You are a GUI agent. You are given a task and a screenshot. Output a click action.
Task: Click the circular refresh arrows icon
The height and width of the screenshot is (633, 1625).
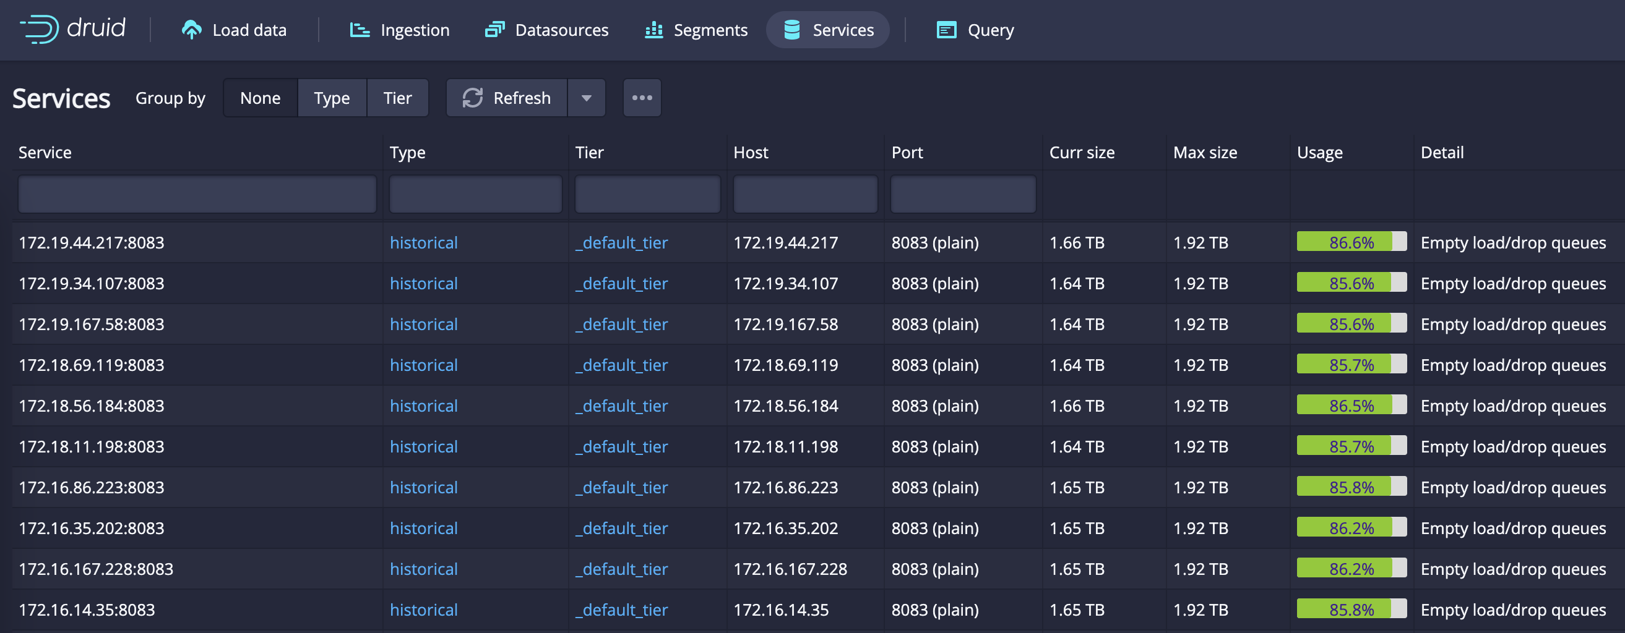(473, 98)
